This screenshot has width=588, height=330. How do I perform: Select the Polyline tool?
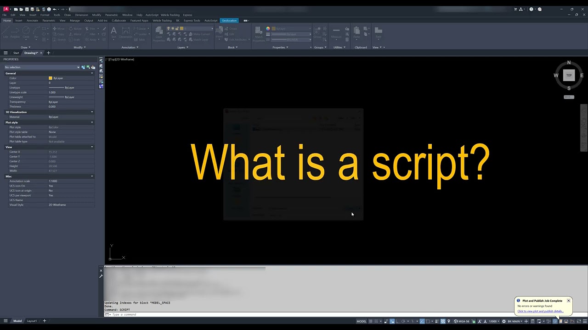point(15,33)
